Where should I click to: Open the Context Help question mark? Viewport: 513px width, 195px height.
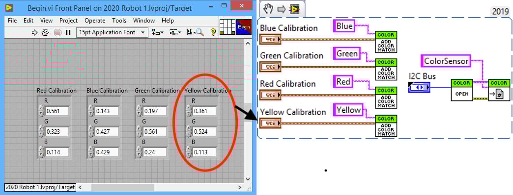coord(213,32)
